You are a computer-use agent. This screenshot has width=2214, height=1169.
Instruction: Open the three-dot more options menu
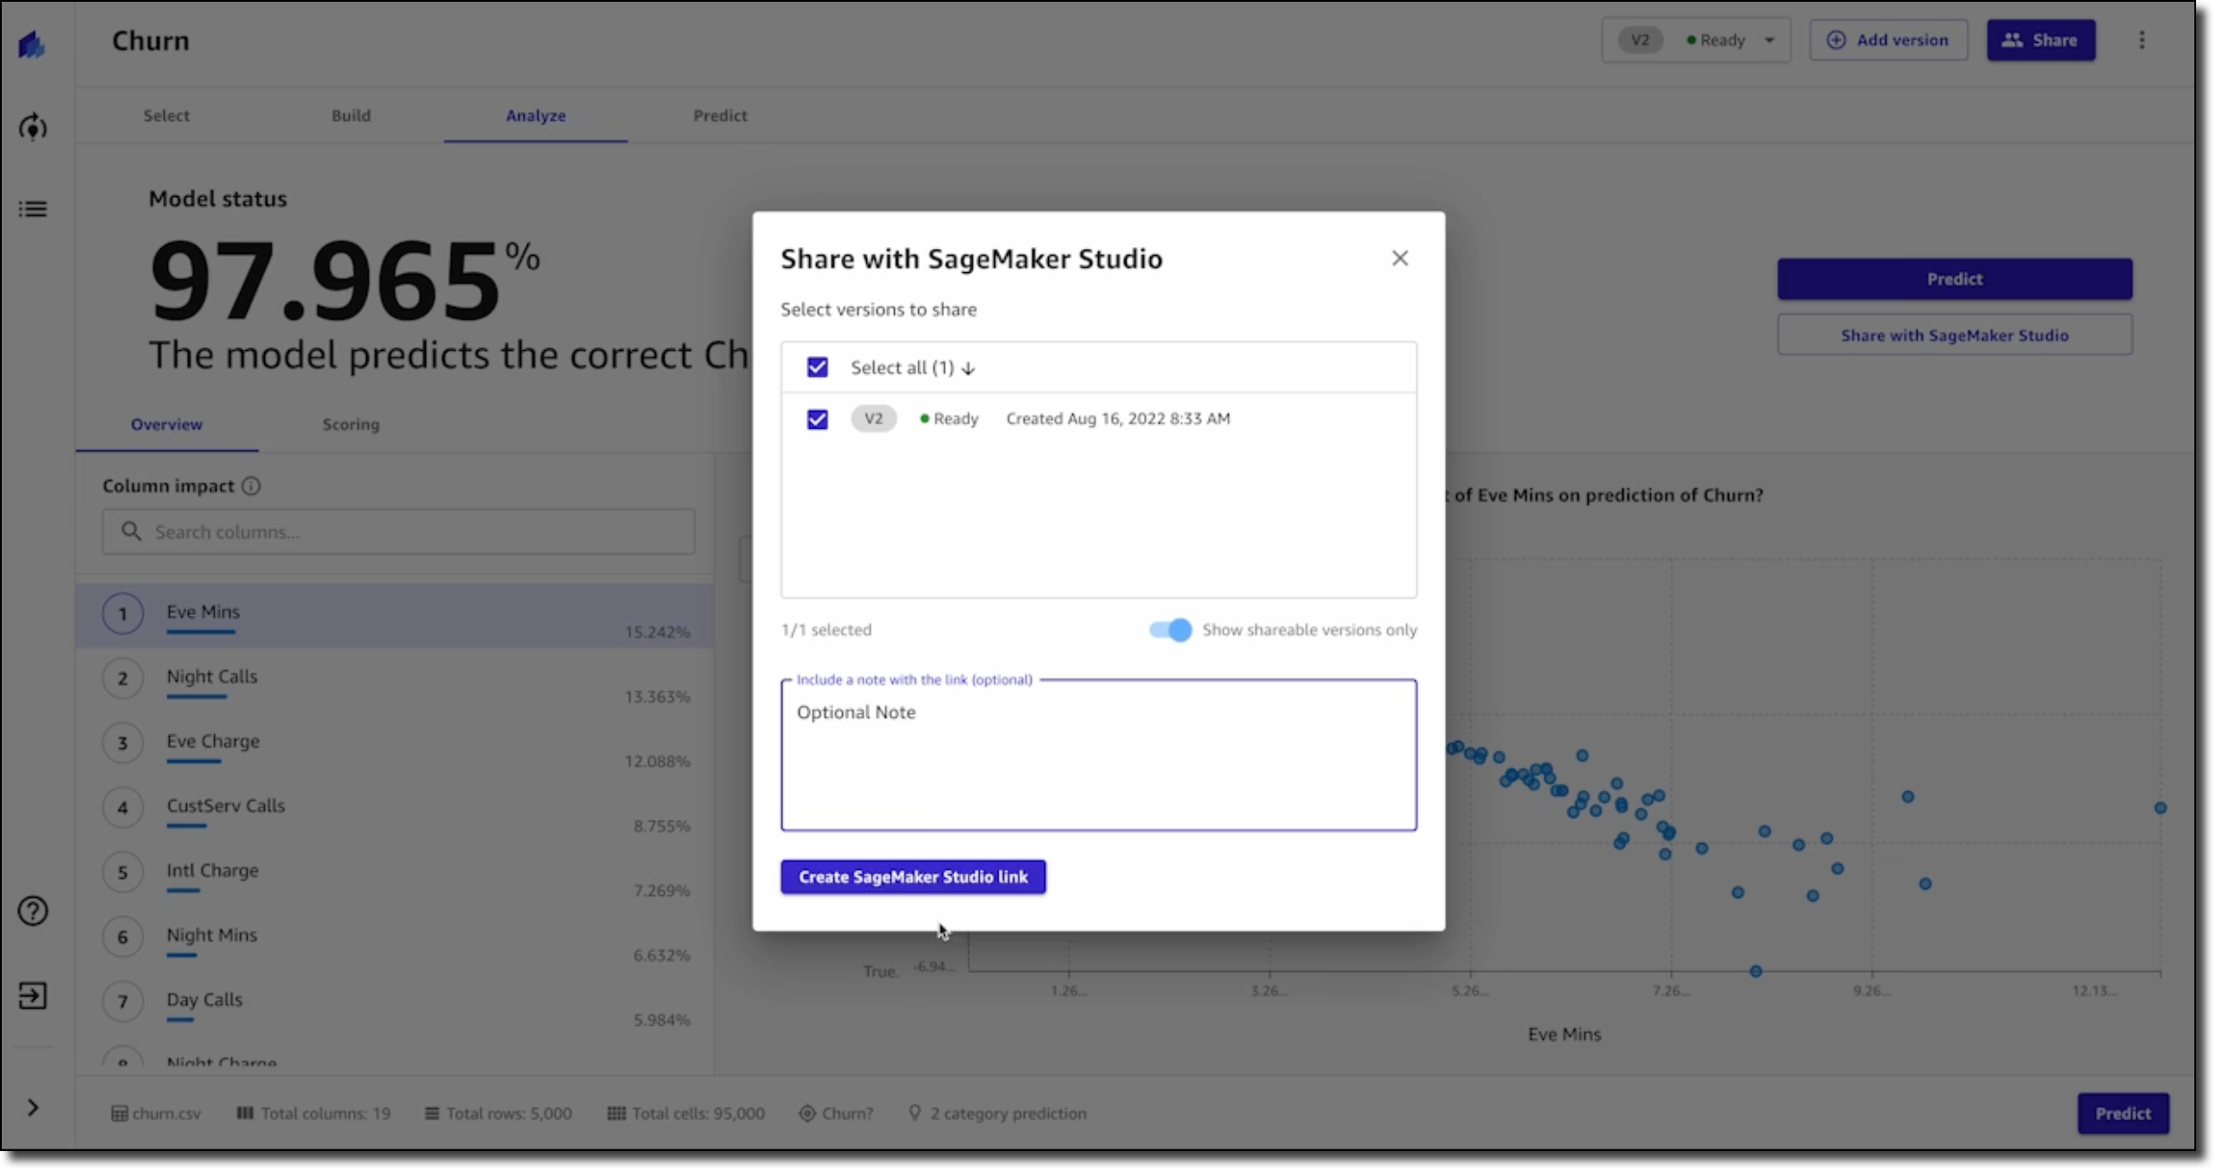(x=2142, y=40)
